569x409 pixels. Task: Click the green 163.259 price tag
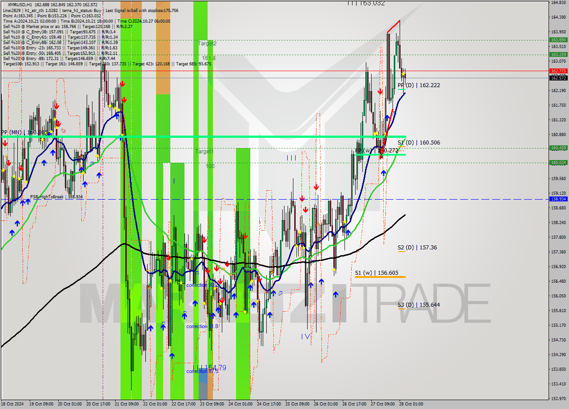(x=558, y=54)
